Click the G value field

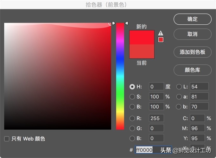(156, 128)
